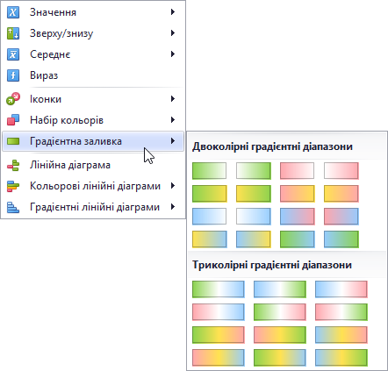This screenshot has width=388, height=371.
Task: Expand the Градієнтні лінійні діаграми submenu arrow
Action: [173, 207]
